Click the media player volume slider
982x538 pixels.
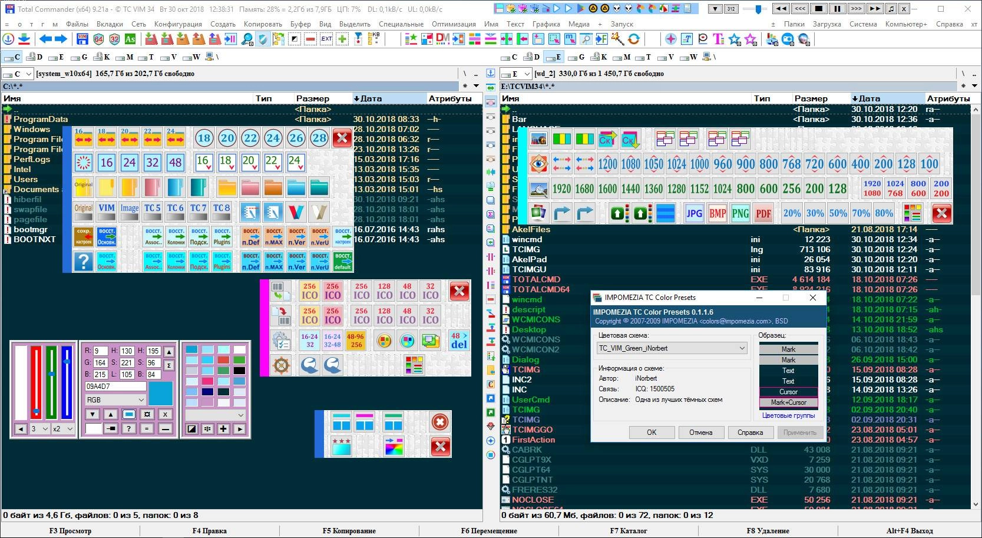(754, 9)
